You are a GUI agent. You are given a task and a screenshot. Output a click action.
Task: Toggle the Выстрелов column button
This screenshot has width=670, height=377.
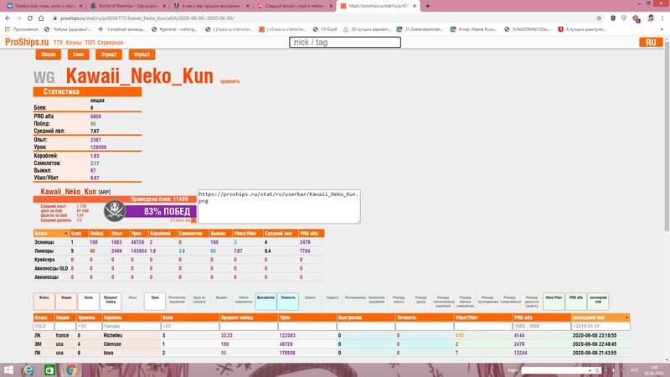tap(265, 302)
